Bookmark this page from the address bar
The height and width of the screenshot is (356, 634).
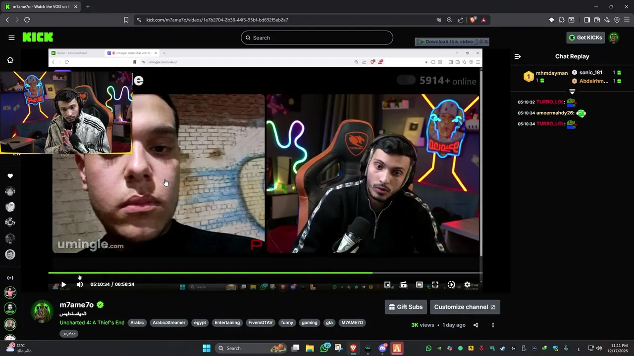(126, 20)
